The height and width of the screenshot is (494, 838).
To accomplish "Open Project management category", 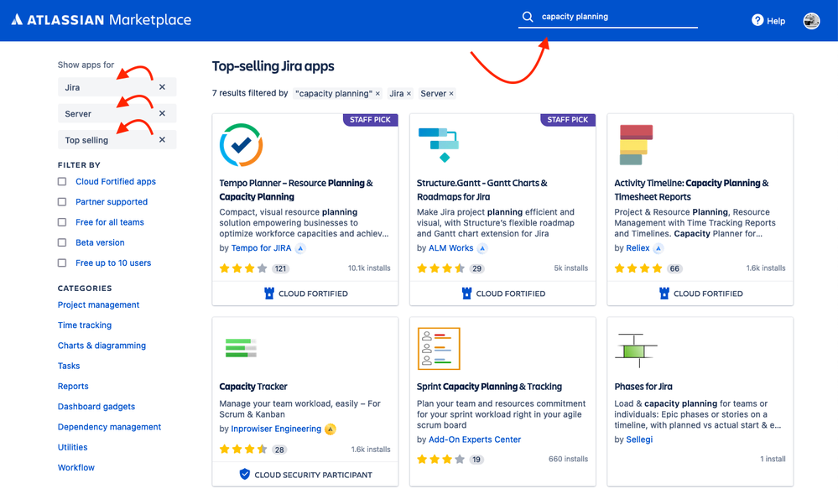I will tap(98, 304).
